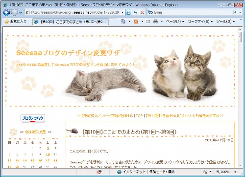The image size is (245, 177).
Task: Open the search provider dropdown arrow
Action: pos(240,12)
